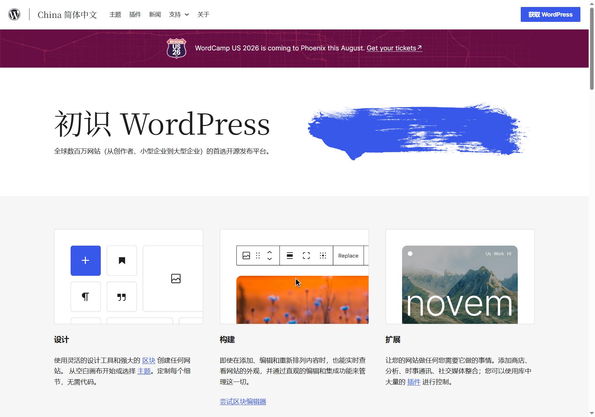Click the move down arrow in block toolbar

pos(269,259)
